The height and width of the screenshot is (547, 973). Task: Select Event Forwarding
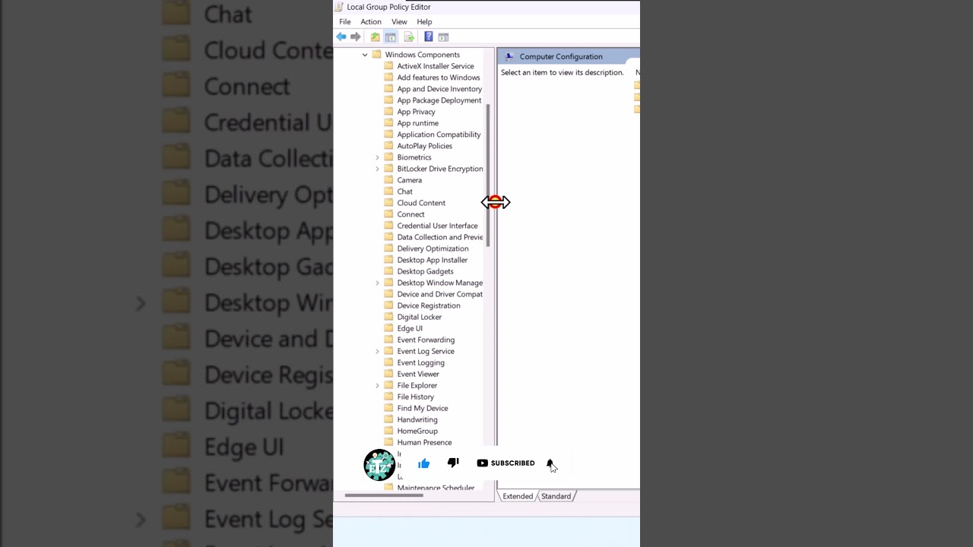coord(426,340)
